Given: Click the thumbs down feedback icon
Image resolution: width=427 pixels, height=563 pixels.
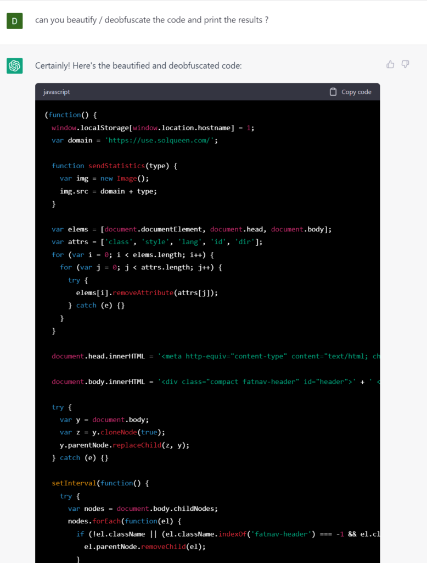Looking at the screenshot, I should [x=405, y=64].
